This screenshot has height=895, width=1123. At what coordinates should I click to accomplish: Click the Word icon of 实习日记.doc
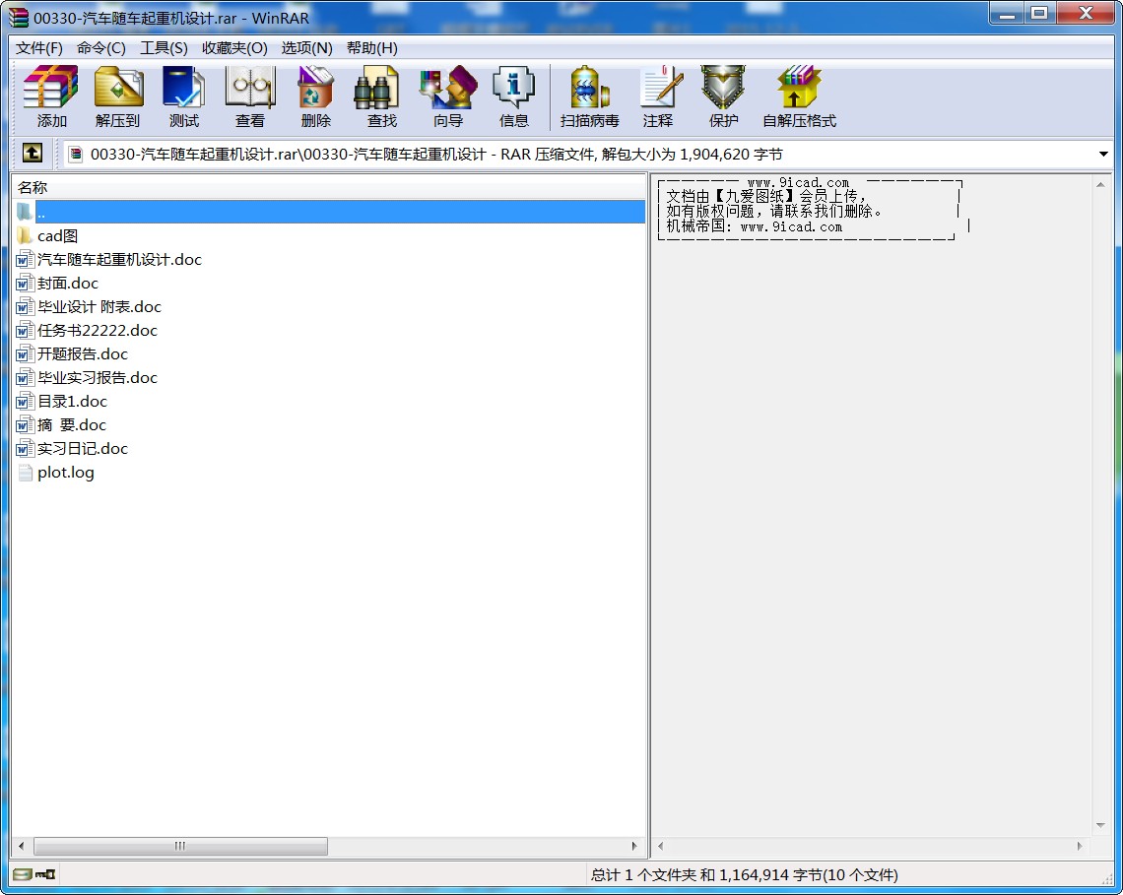25,448
